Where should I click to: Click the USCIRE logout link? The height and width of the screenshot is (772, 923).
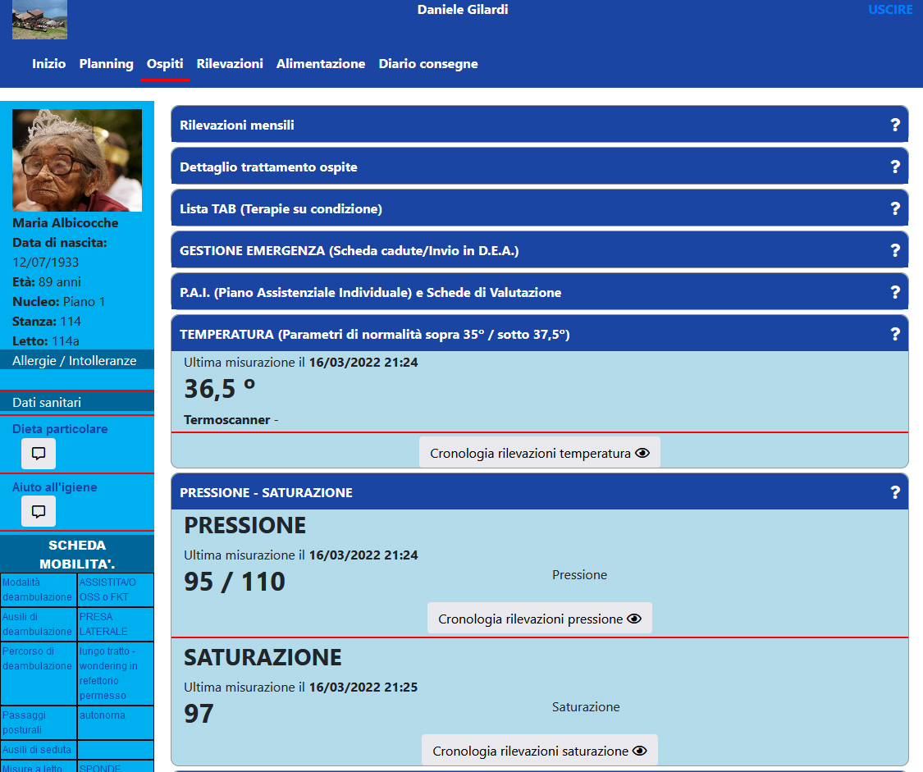(x=890, y=10)
